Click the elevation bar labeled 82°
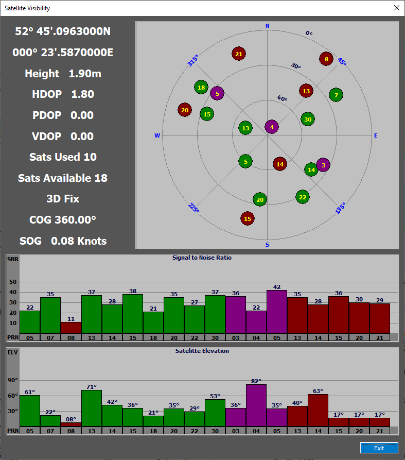405x460 pixels. [x=256, y=405]
